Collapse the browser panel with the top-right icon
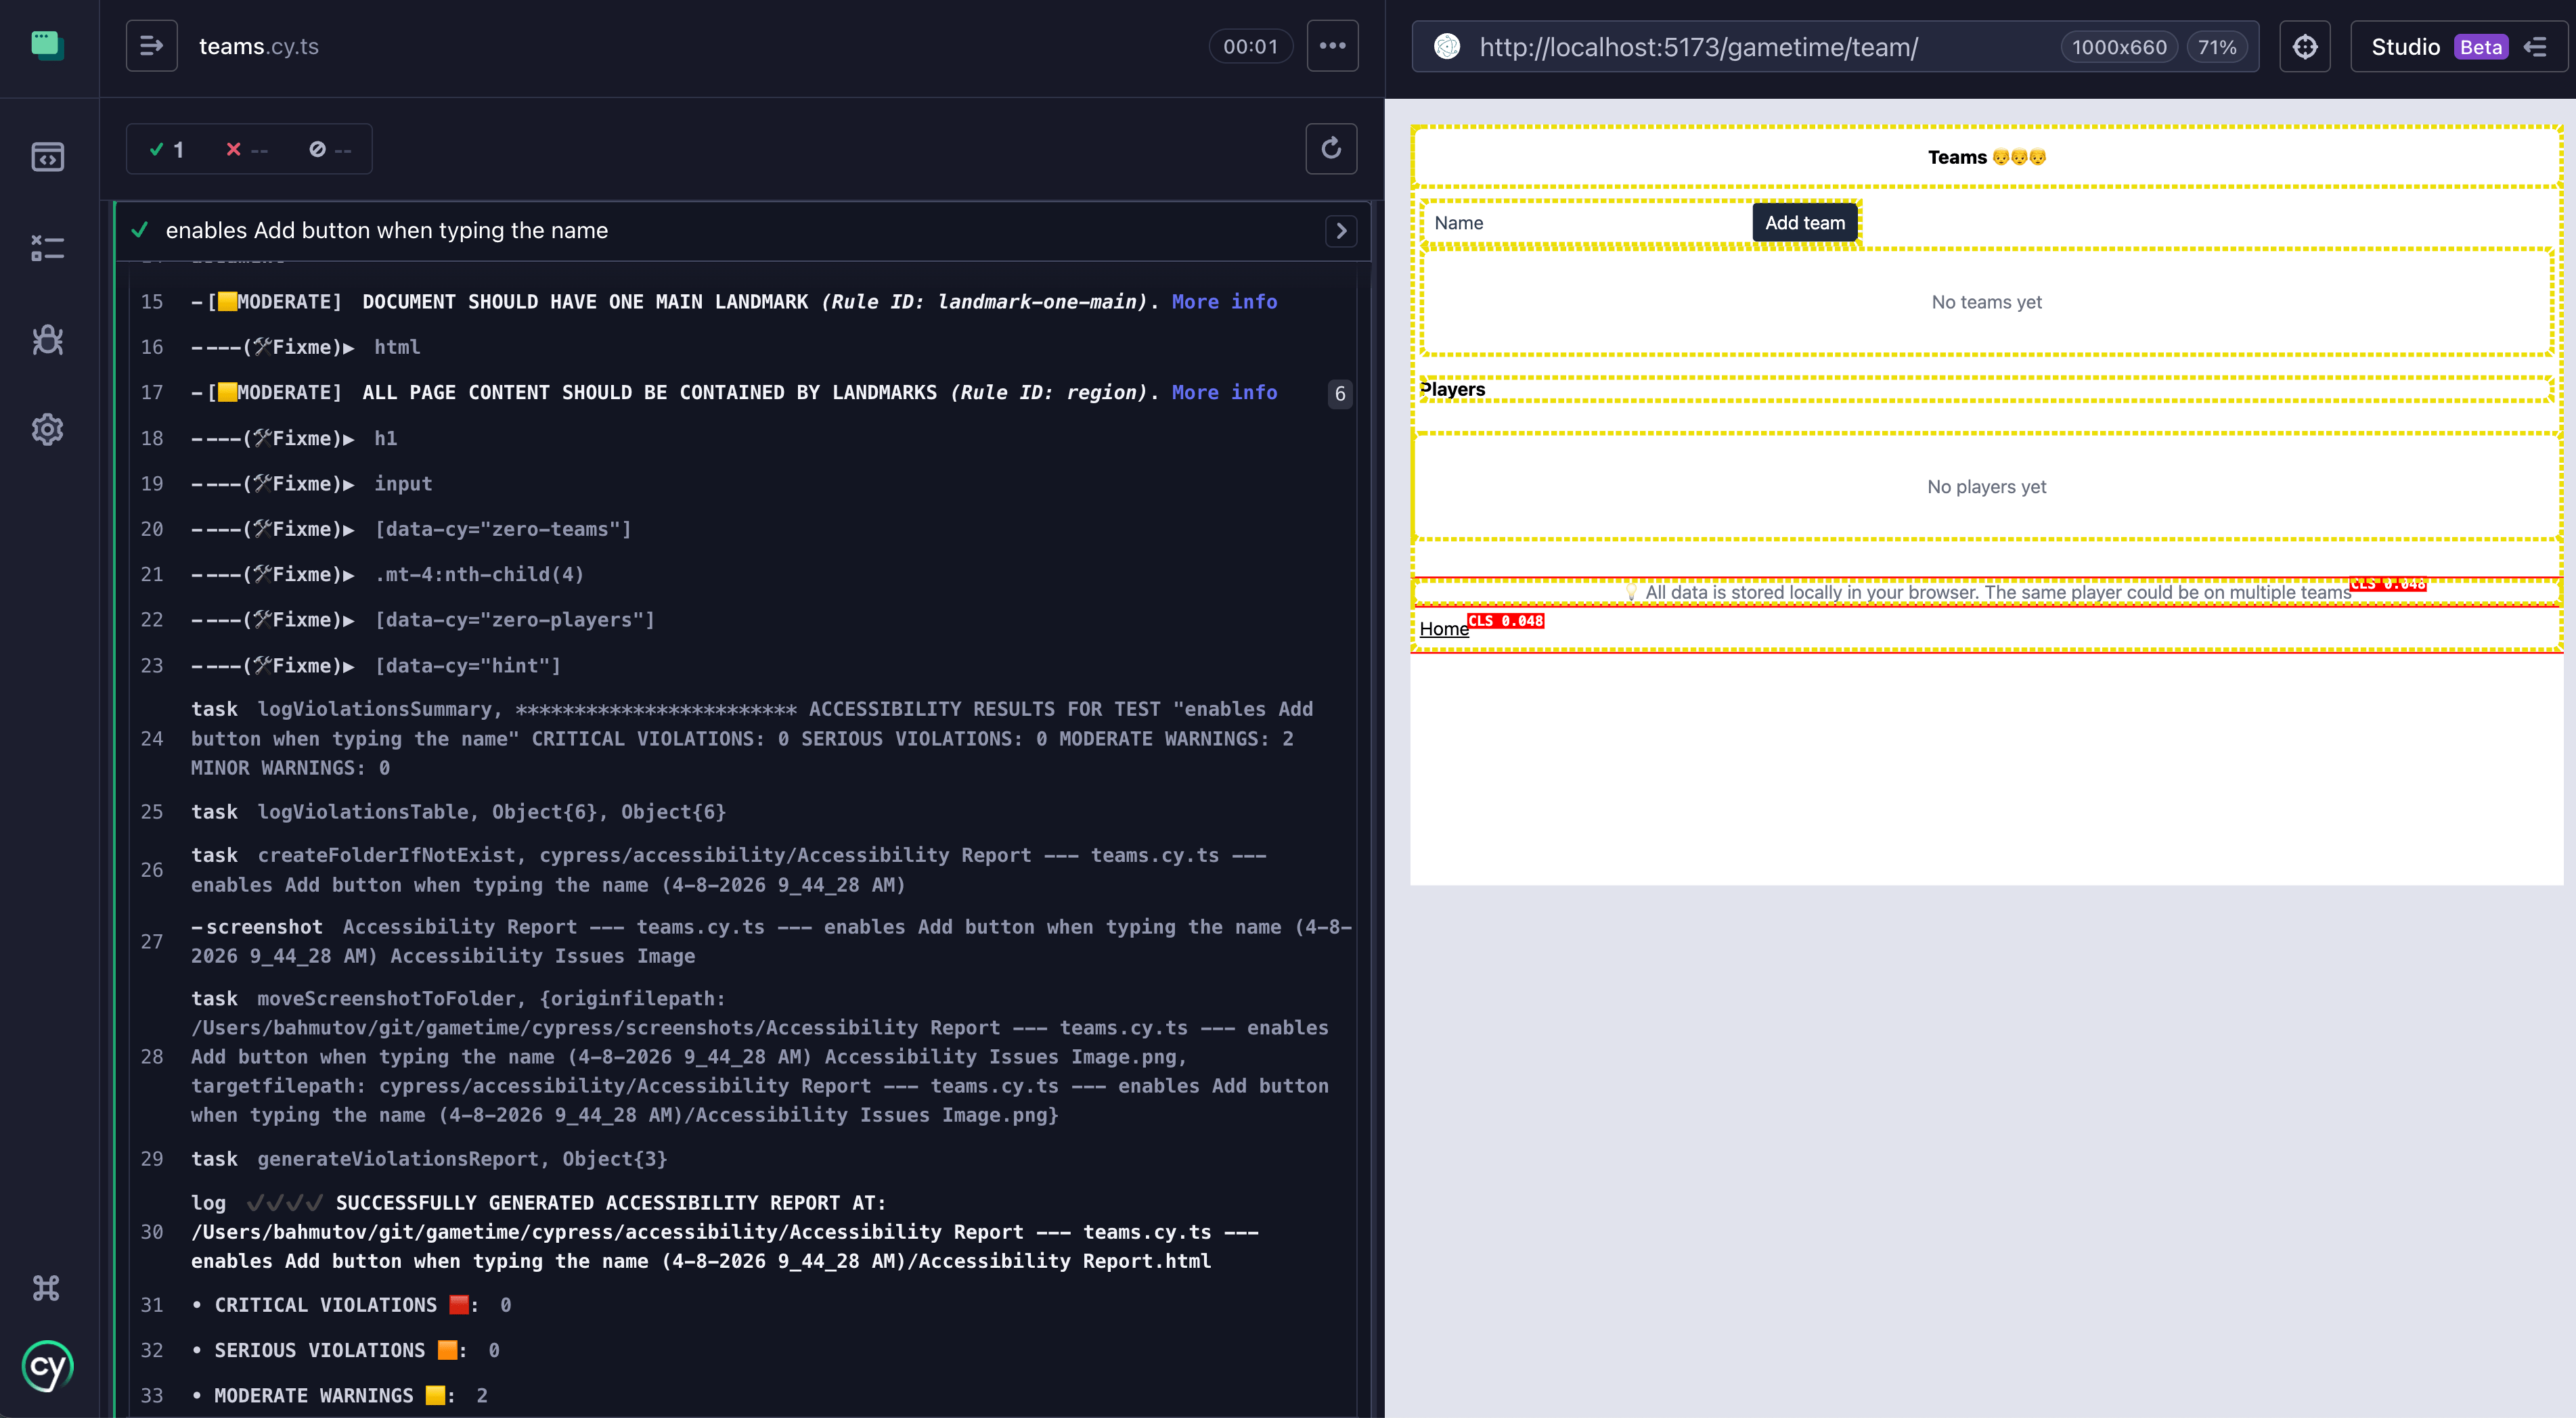This screenshot has height=1418, width=2576. click(2537, 46)
